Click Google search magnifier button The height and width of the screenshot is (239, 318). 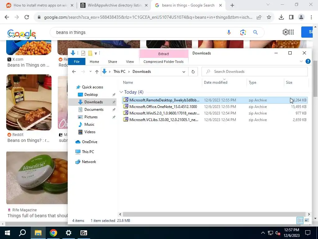[256, 32]
